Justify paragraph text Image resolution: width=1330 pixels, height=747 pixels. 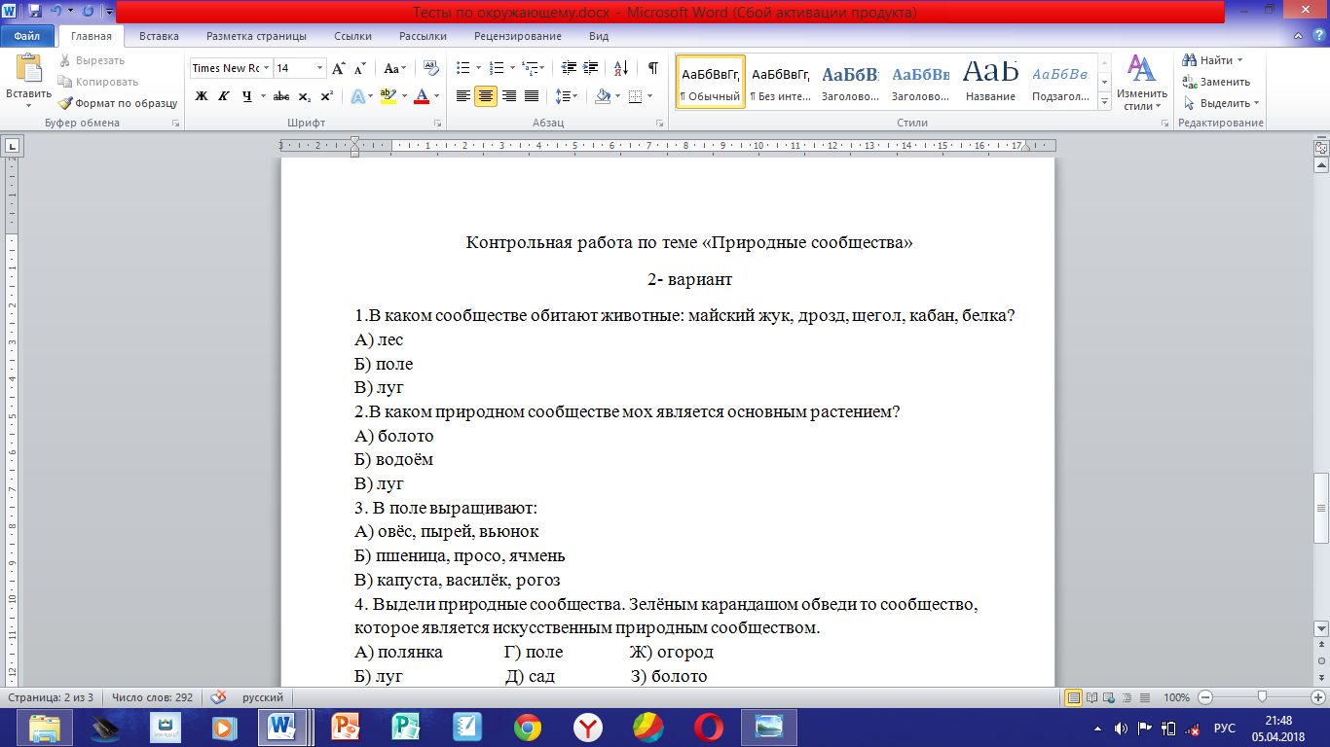pos(531,96)
